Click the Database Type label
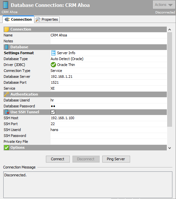The image size is (176, 199). point(16,59)
